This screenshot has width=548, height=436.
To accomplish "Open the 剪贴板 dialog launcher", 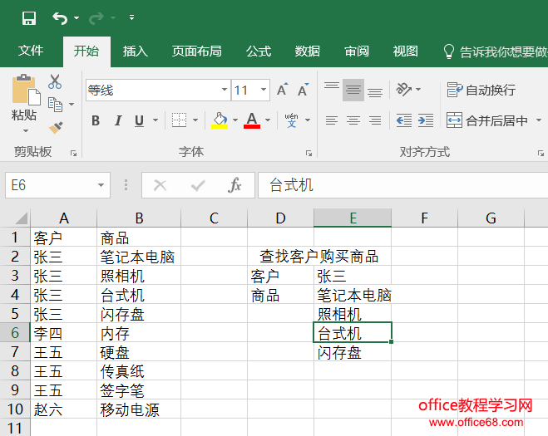I will pyautogui.click(x=73, y=154).
